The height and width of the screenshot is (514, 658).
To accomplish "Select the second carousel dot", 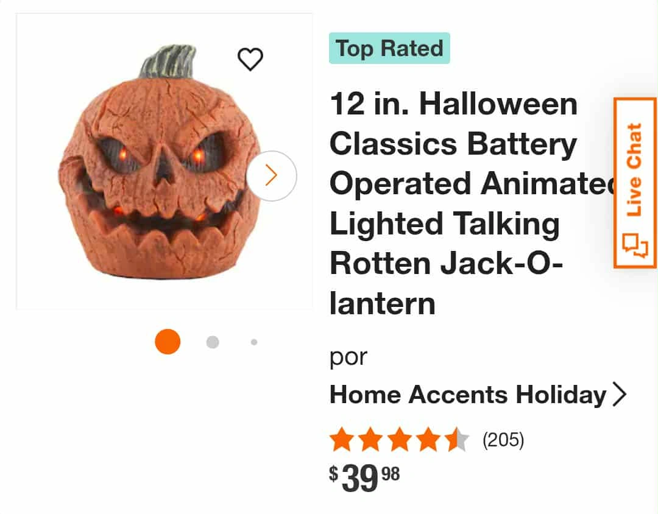I will 213,342.
